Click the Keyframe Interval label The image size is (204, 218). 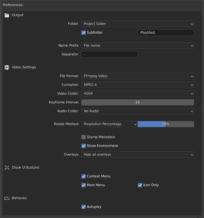(64, 102)
